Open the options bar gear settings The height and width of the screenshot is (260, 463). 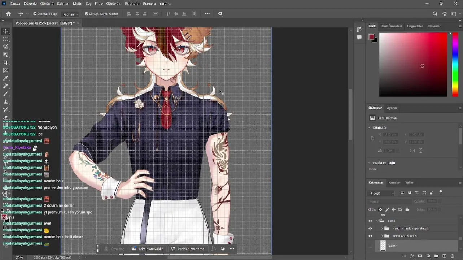pos(220,14)
